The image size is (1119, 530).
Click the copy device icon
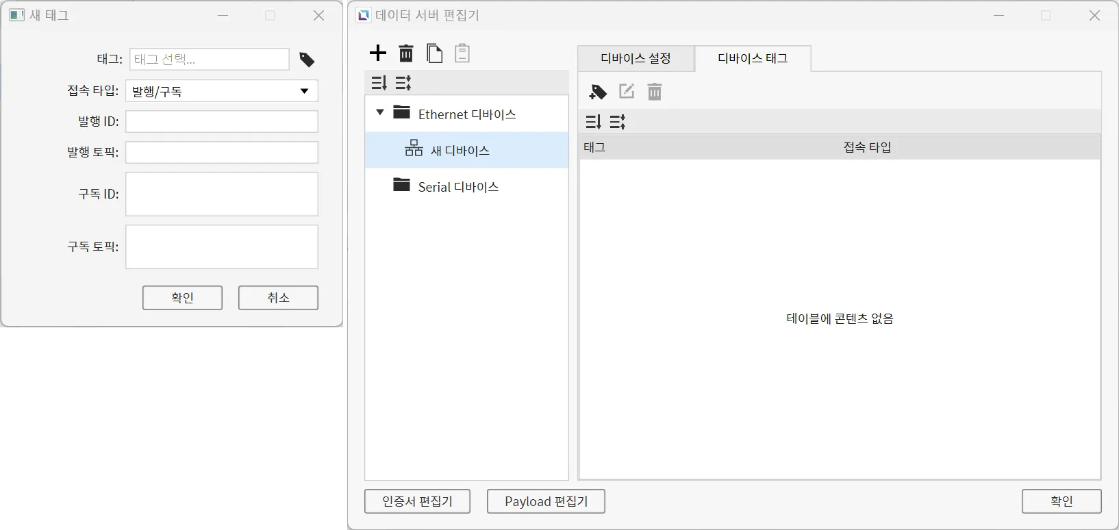tap(434, 53)
